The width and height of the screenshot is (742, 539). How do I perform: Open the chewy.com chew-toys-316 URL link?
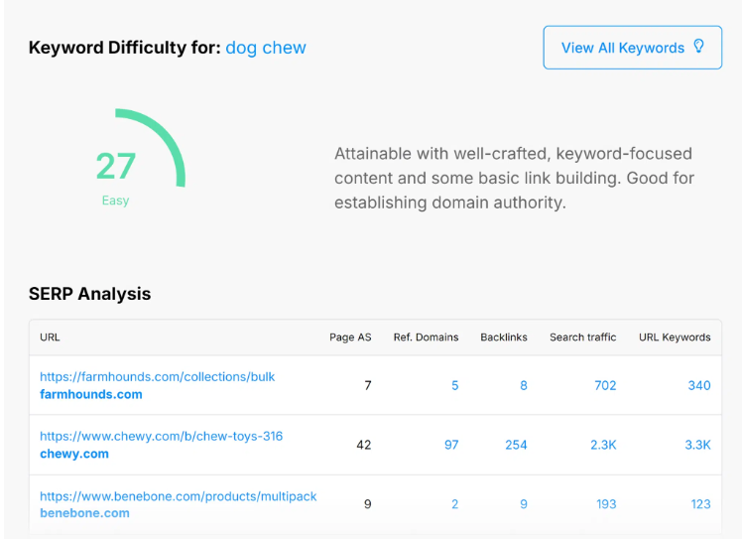[x=161, y=436]
